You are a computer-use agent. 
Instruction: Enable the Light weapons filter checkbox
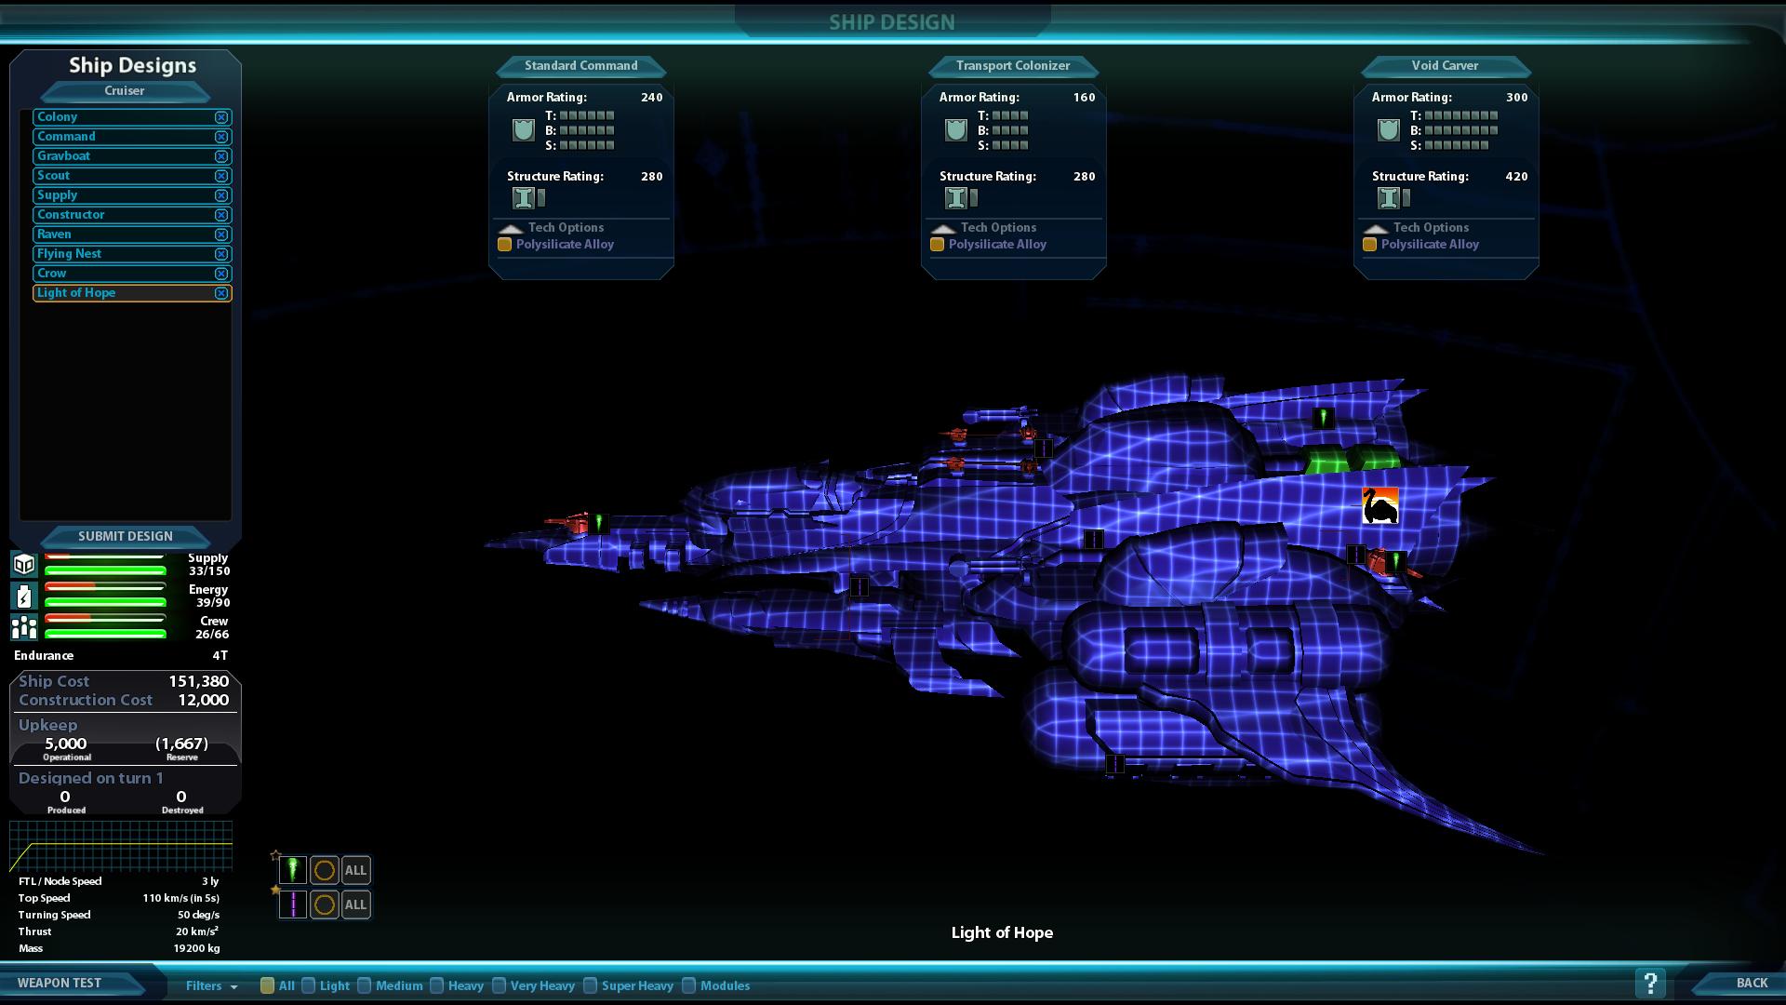click(x=309, y=985)
